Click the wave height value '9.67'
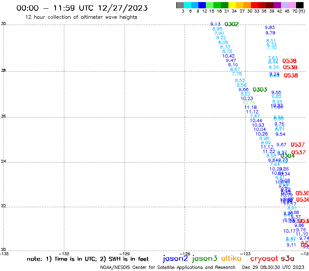The width and height of the screenshot is (309, 271). (x=281, y=145)
